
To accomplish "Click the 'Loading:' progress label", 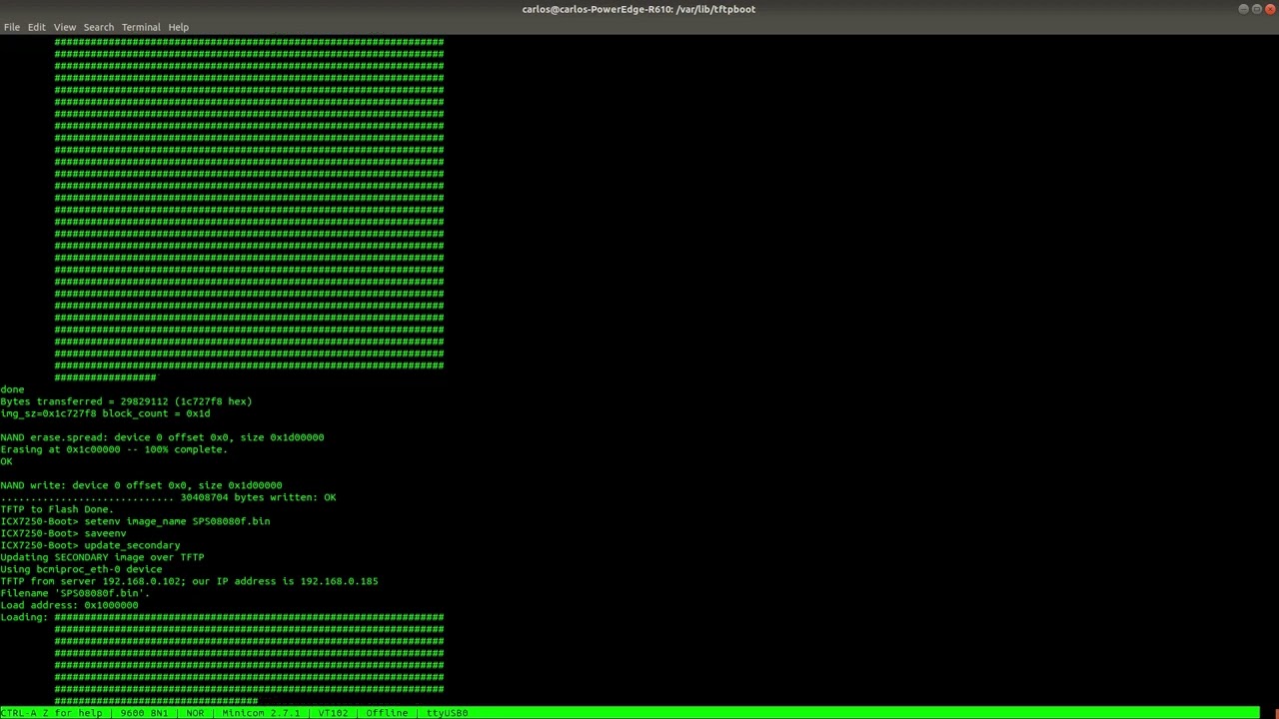I will pyautogui.click(x=24, y=617).
